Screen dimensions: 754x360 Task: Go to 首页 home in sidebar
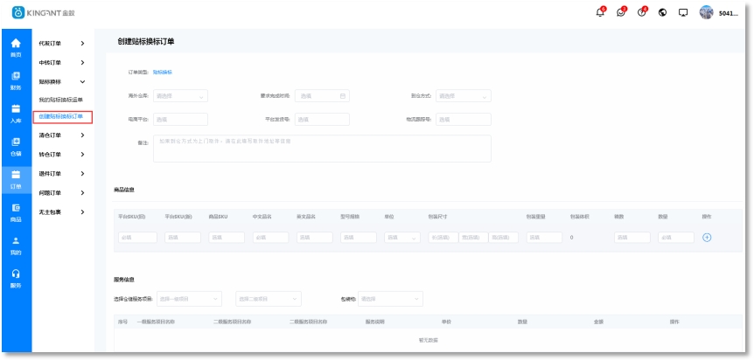tap(16, 46)
